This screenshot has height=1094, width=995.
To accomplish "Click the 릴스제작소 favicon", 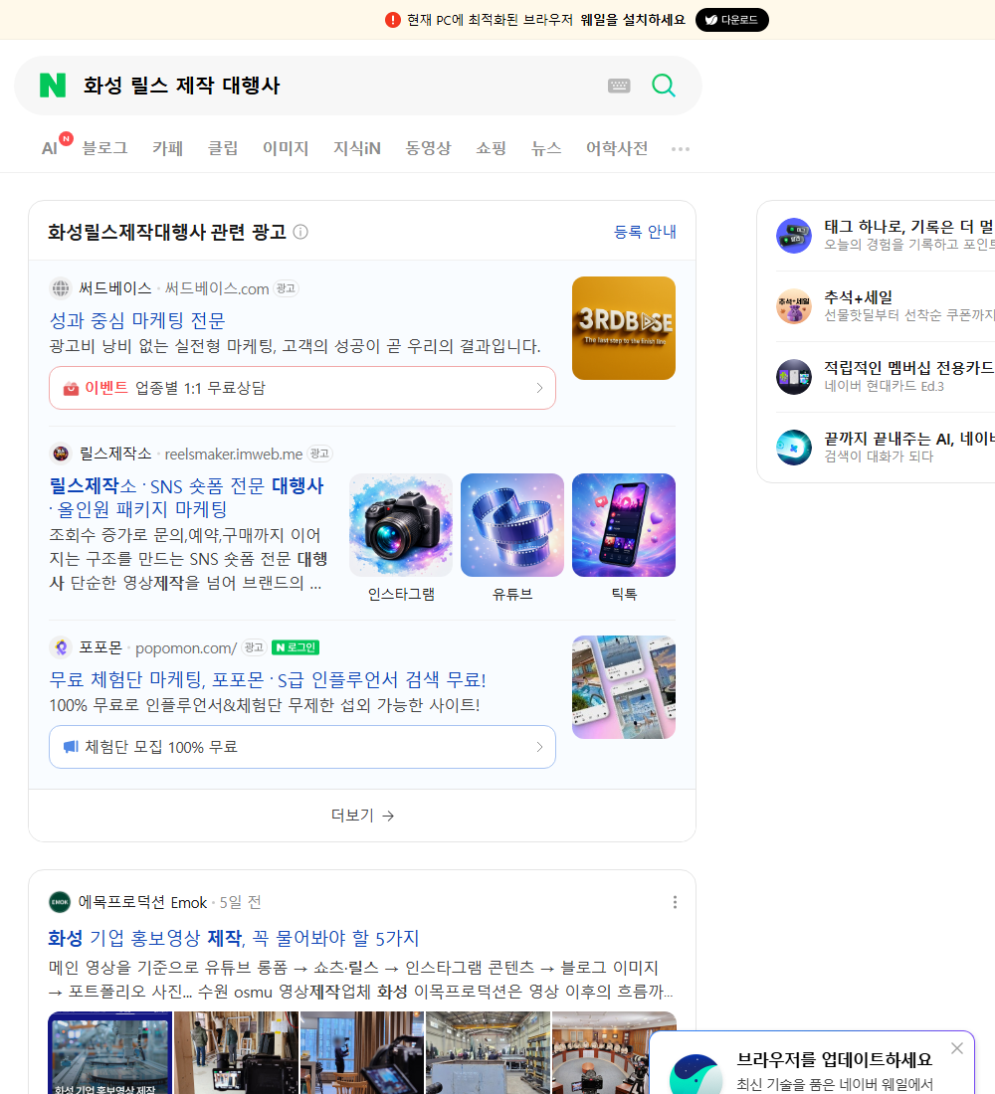I will pos(61,454).
